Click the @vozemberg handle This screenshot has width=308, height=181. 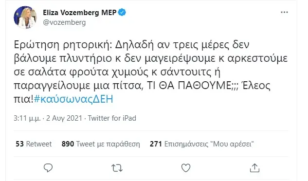coord(64,22)
